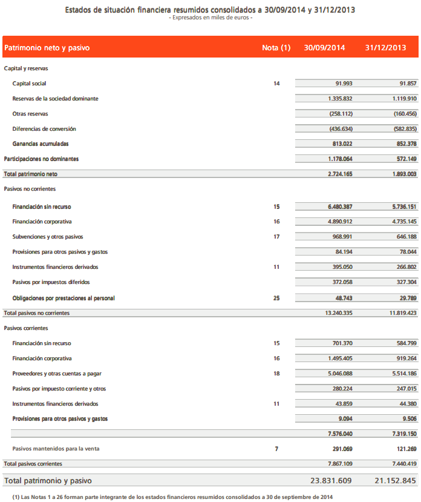421x502 pixels.
Task: Click the 'Diferencias de conversión' value (436.634)
Action: 339,129
